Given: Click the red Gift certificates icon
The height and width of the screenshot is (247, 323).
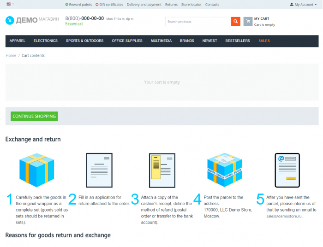Looking at the screenshot, I should click(x=97, y=5).
